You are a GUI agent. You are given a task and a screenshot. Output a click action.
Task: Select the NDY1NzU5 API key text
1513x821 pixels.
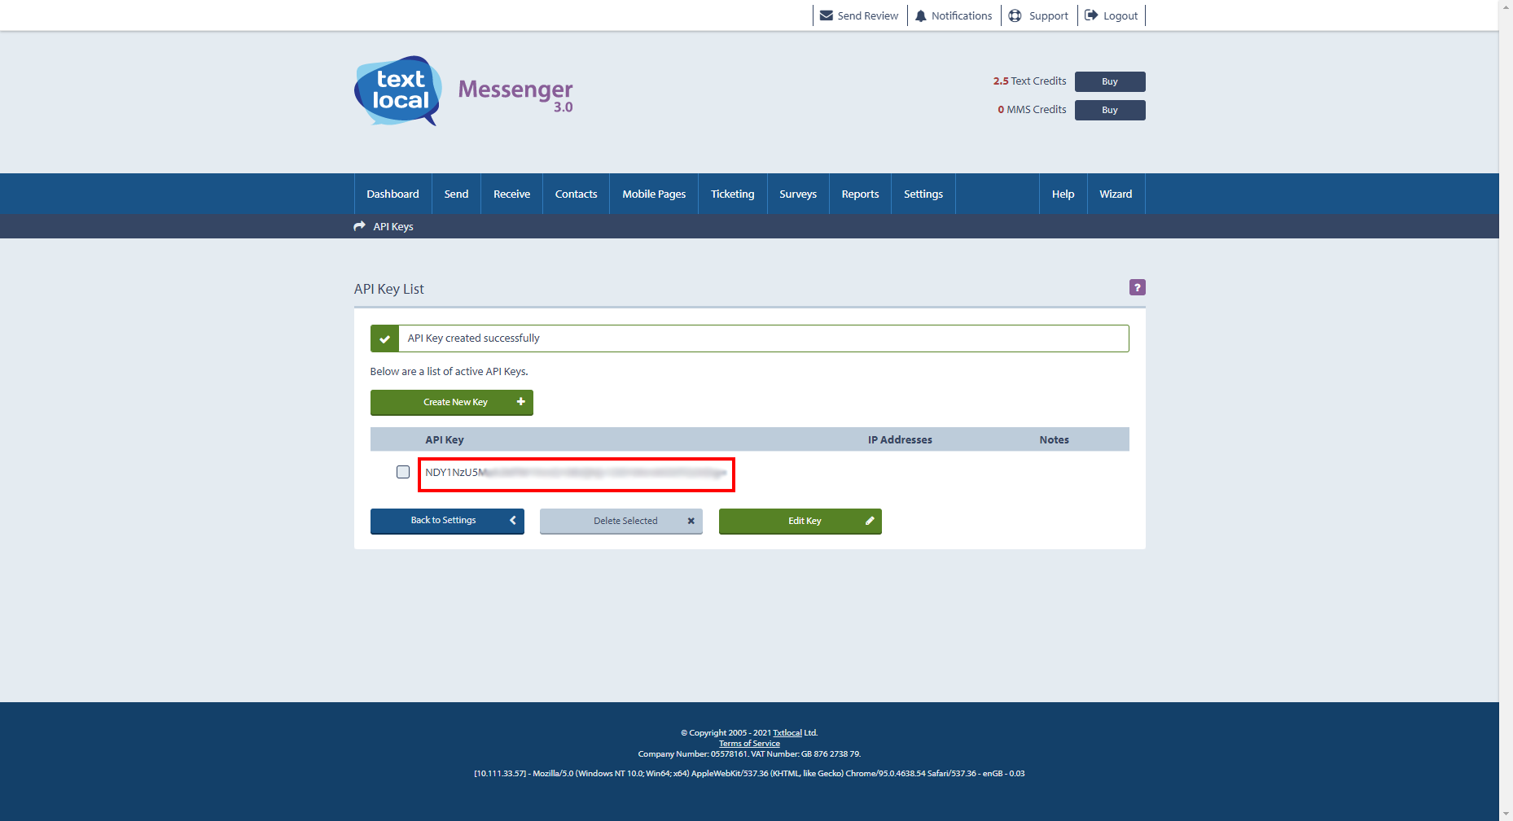pyautogui.click(x=576, y=473)
